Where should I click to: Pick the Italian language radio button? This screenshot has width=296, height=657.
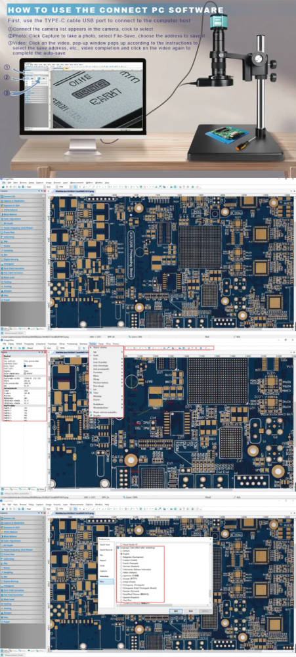tap(121, 572)
